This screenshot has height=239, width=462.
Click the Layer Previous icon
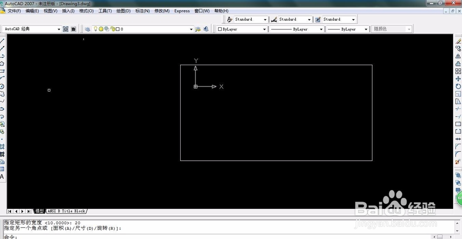(x=206, y=29)
